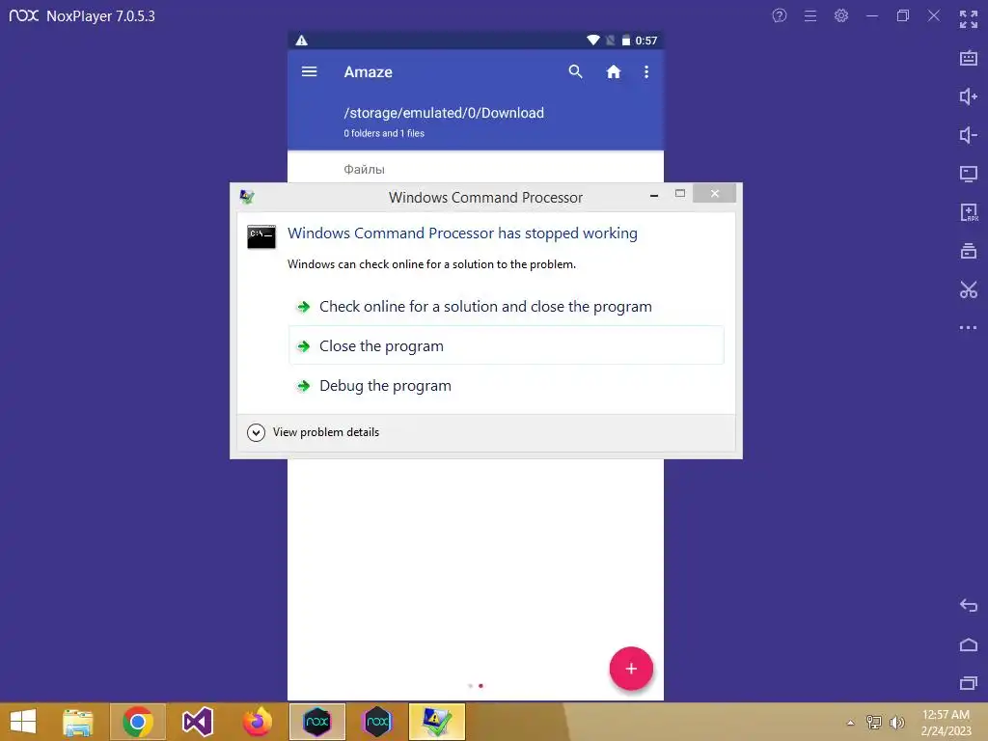Open Firefox from taskbar
Viewport: 988px width, 741px height.
coord(258,722)
